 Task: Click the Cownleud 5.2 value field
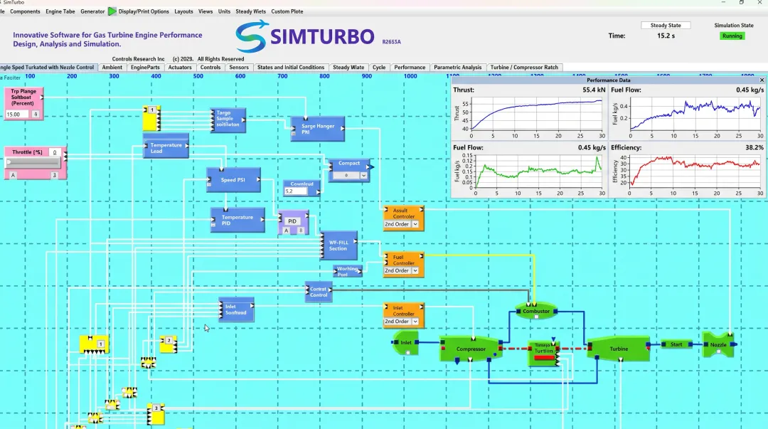tap(295, 191)
